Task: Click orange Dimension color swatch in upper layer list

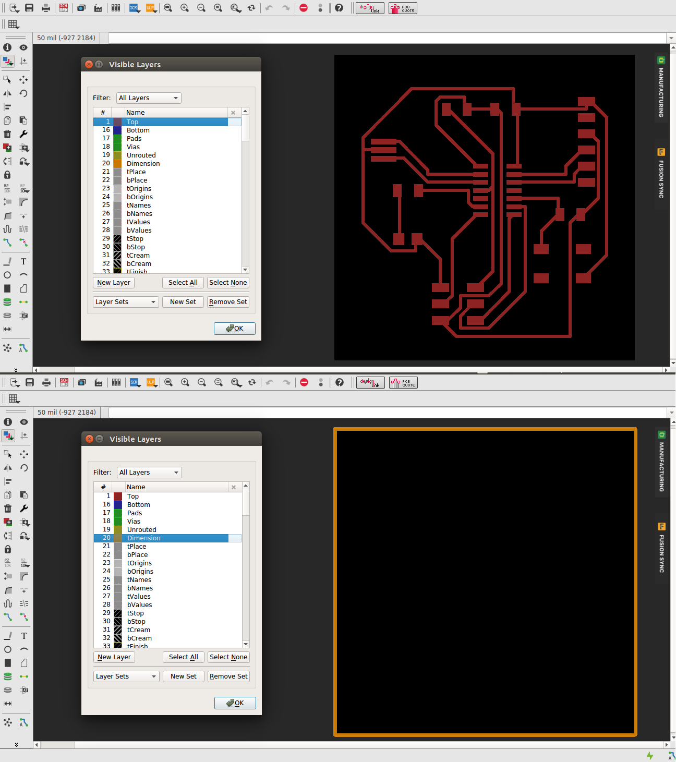Action: (x=117, y=164)
